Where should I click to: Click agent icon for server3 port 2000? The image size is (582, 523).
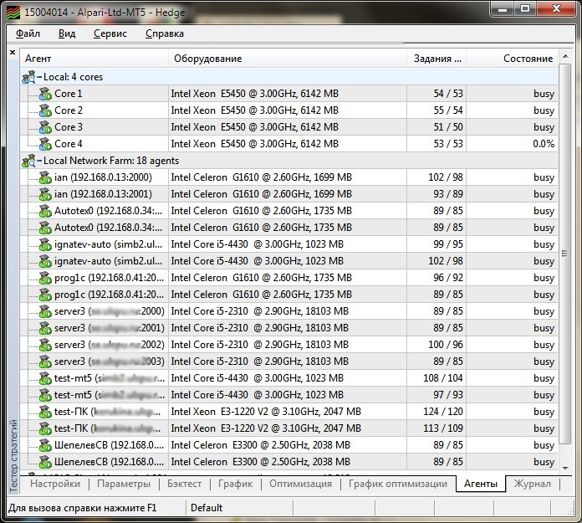point(45,311)
